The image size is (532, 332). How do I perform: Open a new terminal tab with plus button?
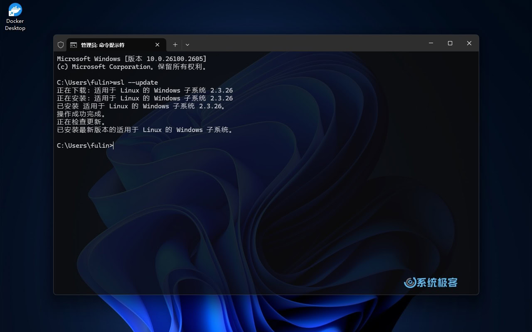click(x=175, y=45)
